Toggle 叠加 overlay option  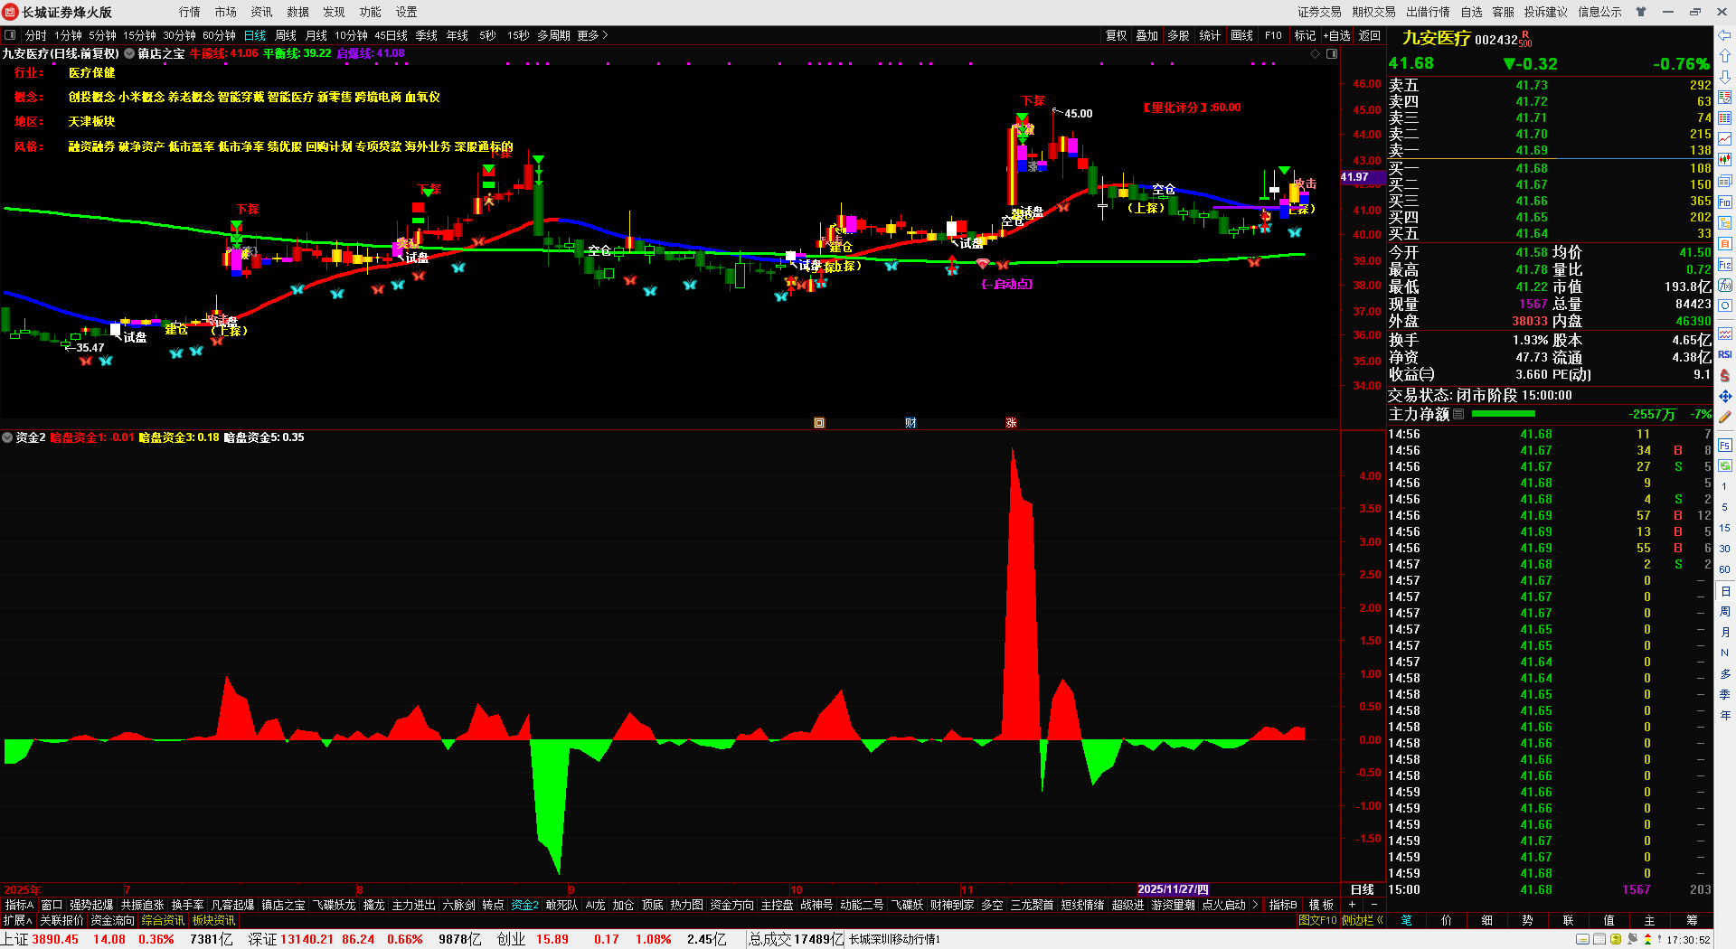pyautogui.click(x=1147, y=35)
